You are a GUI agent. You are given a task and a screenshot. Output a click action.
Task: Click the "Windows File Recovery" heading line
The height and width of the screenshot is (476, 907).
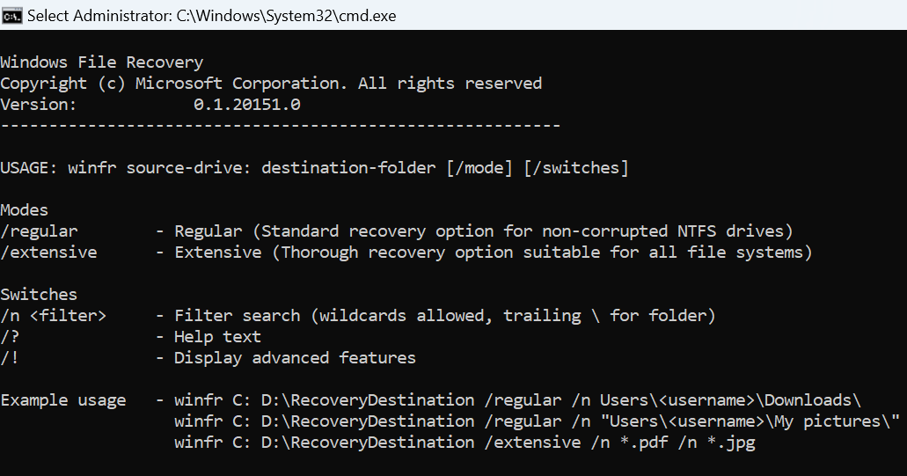coord(101,62)
